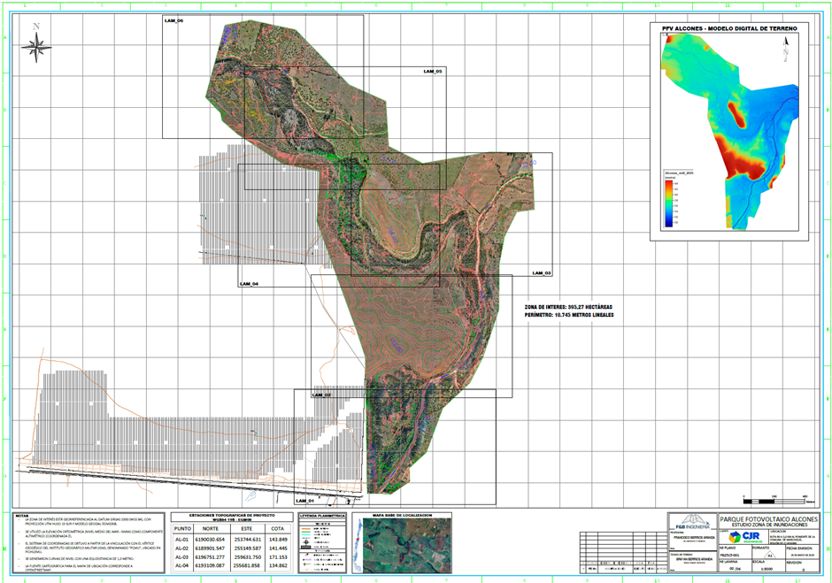The image size is (832, 583).
Task: Select the LAM_01 sheet label
Action: point(305,501)
